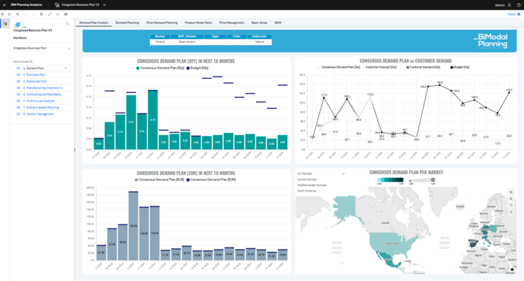The image size is (524, 281).
Task: Open the IBM Planning Analytics hamburger menu
Action: coord(5,4)
